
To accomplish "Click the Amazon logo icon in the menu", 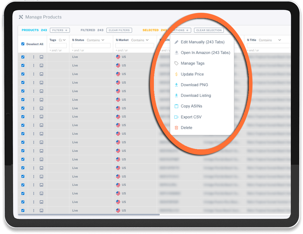I will 176,53.
